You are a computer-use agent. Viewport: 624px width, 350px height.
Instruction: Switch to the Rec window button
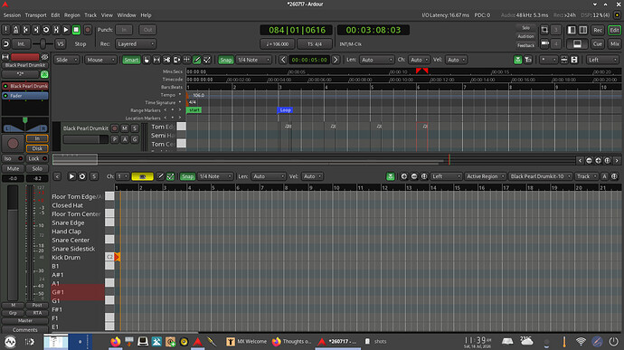point(598,30)
